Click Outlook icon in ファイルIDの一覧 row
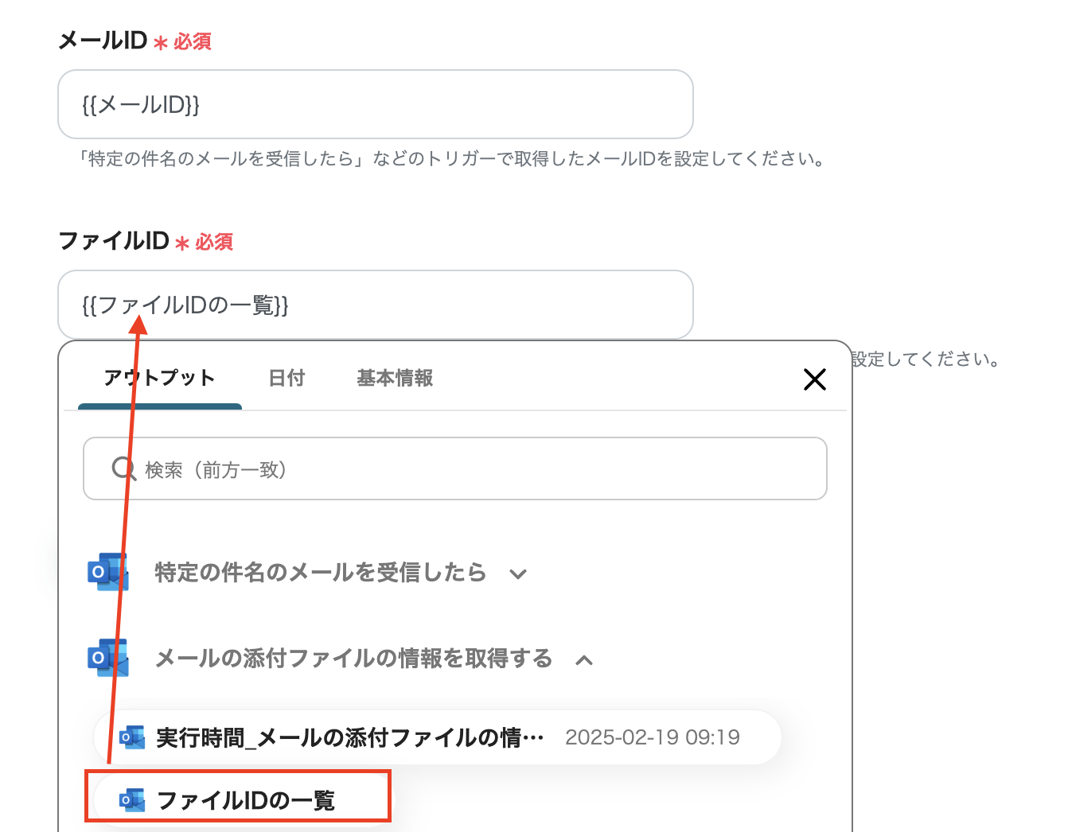This screenshot has height=832, width=1068. (132, 799)
